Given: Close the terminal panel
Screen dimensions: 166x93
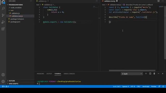Looking at the screenshot, I should (163, 74).
